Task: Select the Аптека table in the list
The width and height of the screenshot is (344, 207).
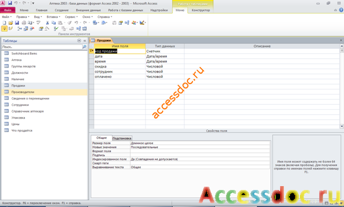Action: pyautogui.click(x=16, y=60)
